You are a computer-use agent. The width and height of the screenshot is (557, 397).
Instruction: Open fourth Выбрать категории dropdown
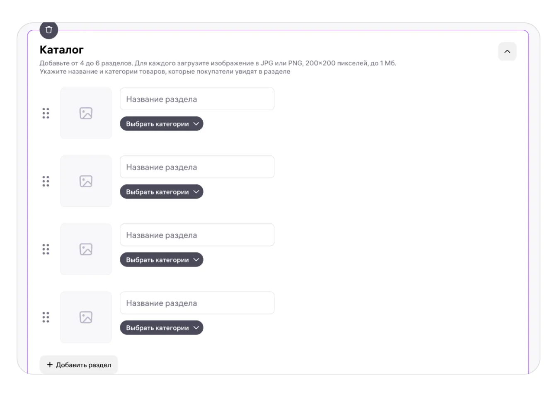(162, 328)
